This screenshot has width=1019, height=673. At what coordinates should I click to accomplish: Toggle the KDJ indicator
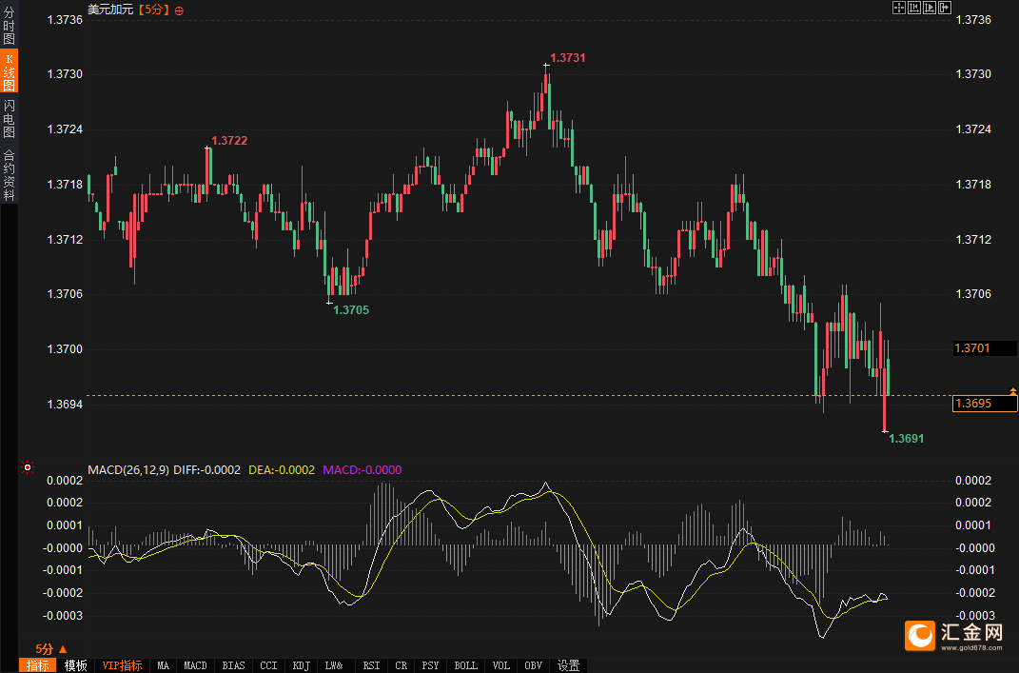tap(302, 665)
